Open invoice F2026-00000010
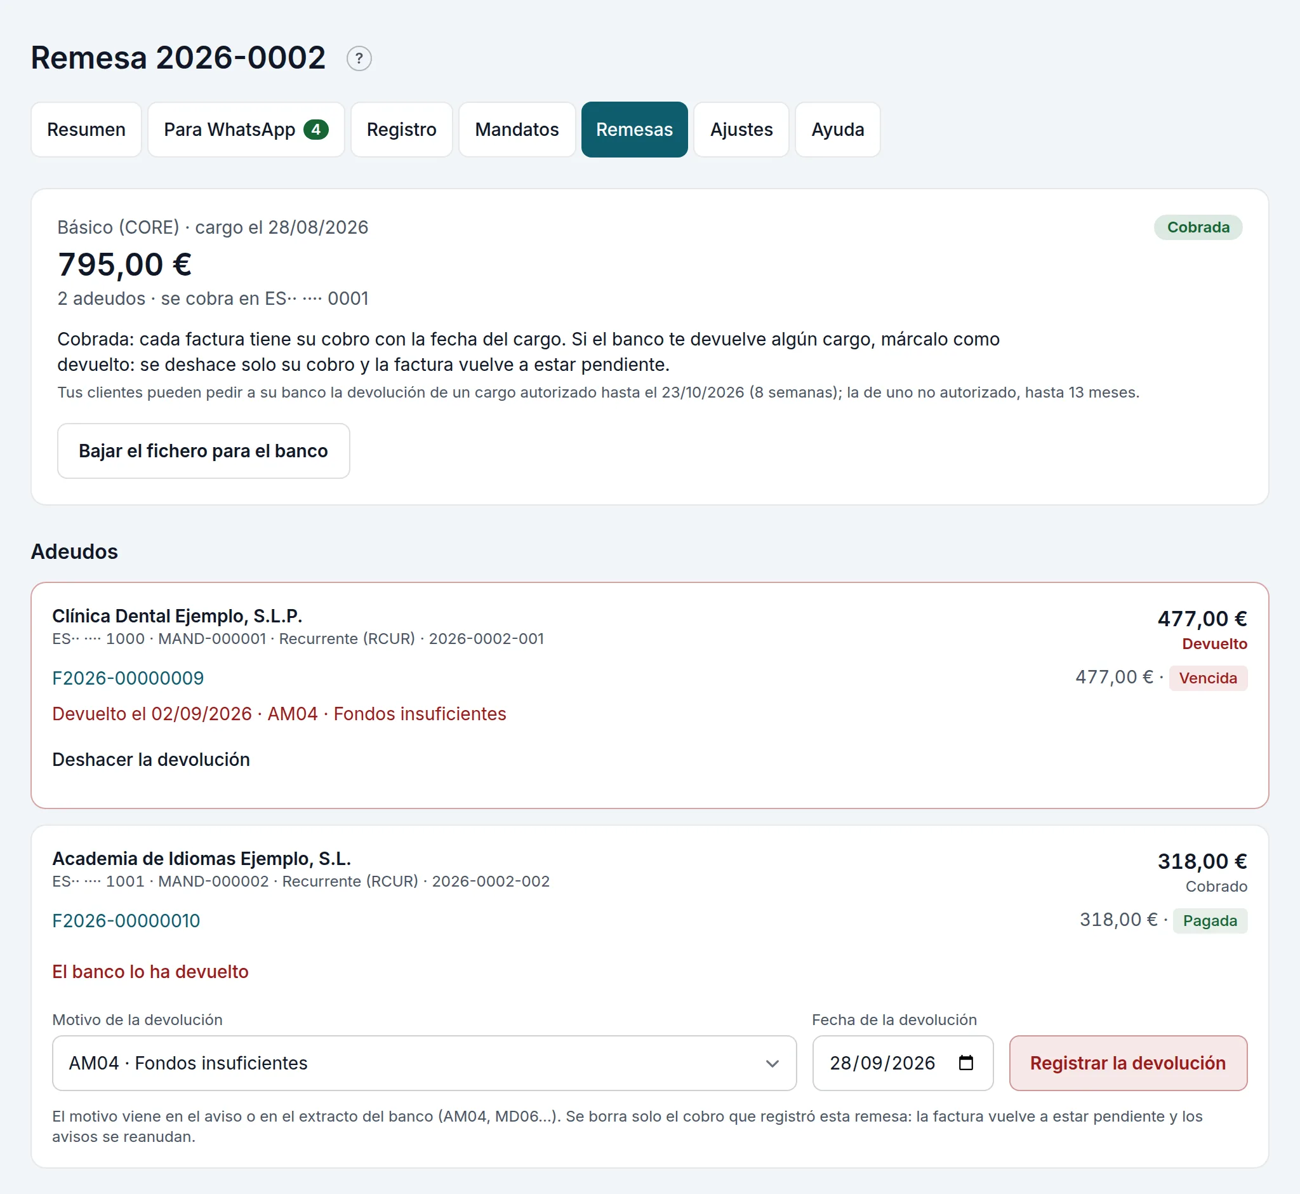Viewport: 1300px width, 1194px height. (126, 922)
